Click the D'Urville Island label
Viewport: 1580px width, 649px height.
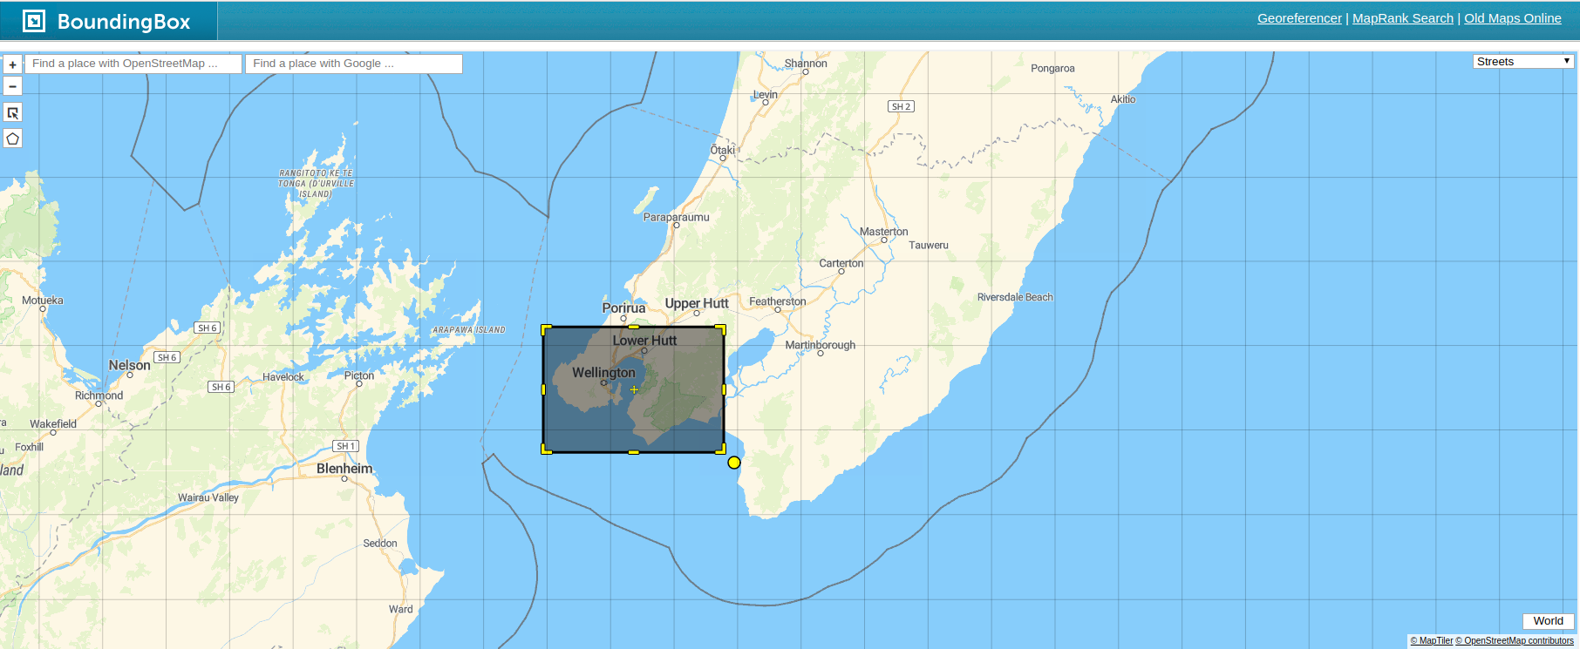[316, 184]
